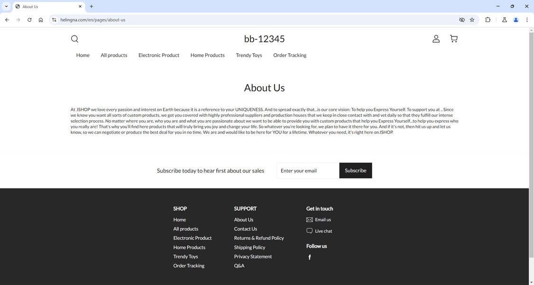Open Order Tracking in top navigation
The image size is (534, 285).
coord(290,55)
